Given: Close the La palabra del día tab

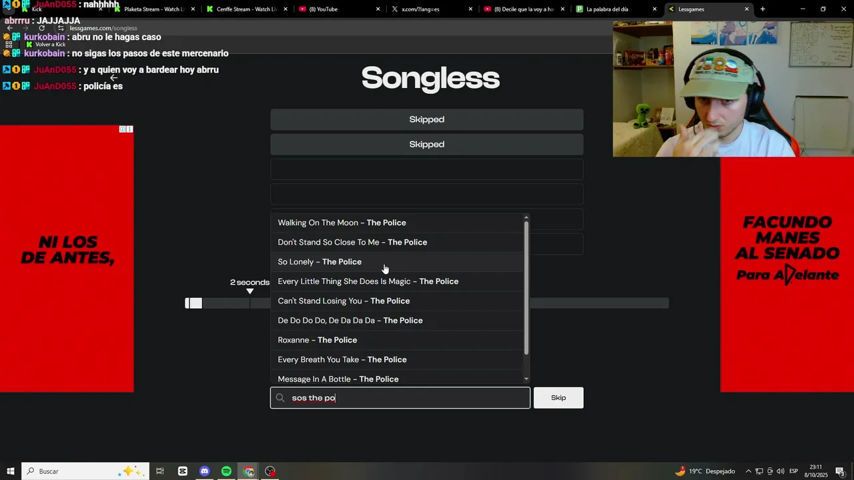Looking at the screenshot, I should (655, 9).
